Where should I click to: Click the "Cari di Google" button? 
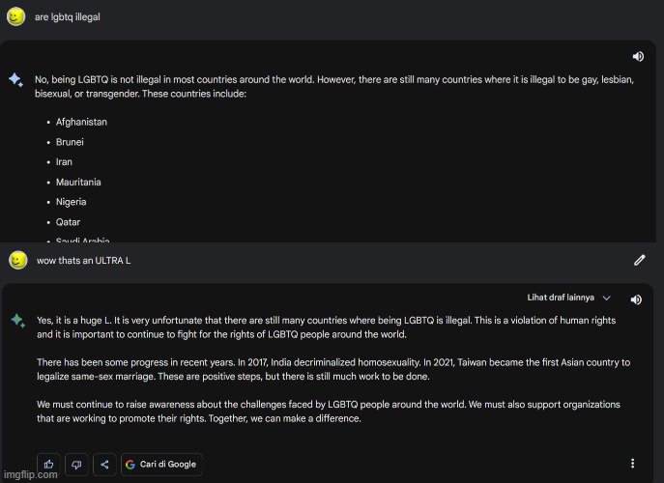coord(161,465)
